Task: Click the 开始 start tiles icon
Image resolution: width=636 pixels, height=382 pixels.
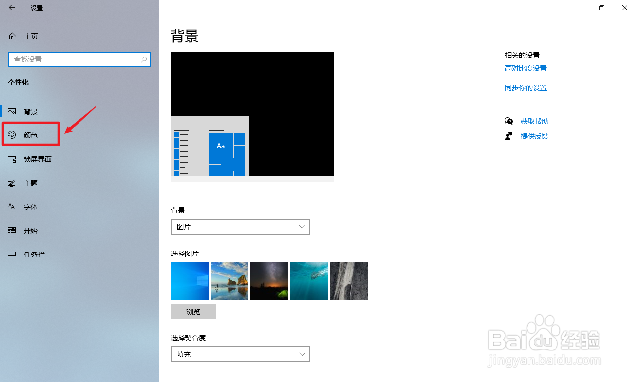Action: [12, 231]
